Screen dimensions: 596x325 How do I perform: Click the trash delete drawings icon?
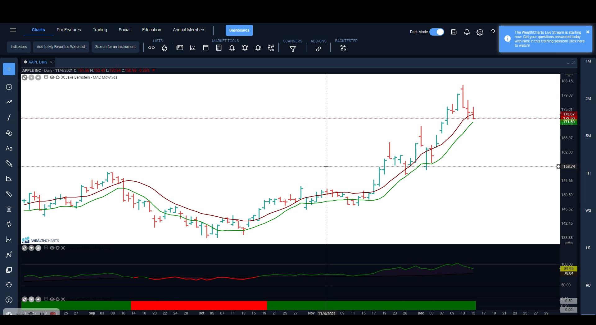coord(9,209)
